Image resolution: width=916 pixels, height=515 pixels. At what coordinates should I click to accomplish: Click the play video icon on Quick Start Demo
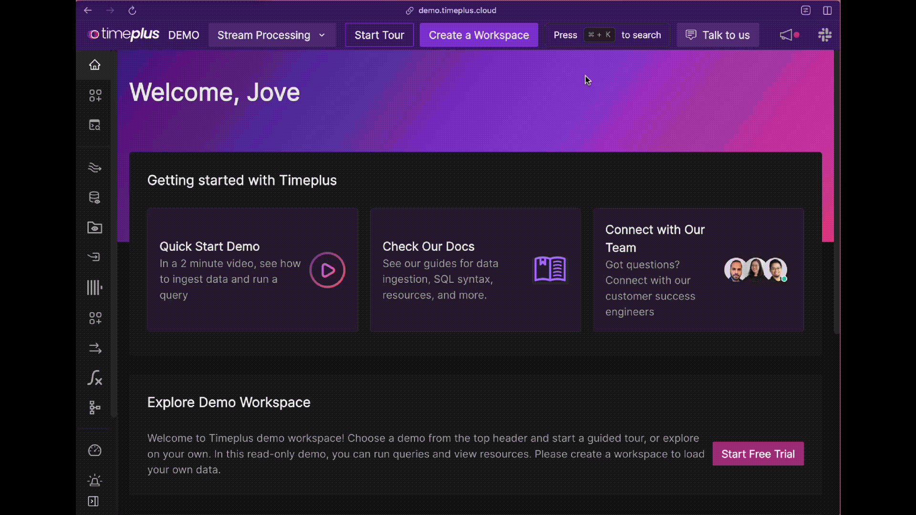[327, 270]
